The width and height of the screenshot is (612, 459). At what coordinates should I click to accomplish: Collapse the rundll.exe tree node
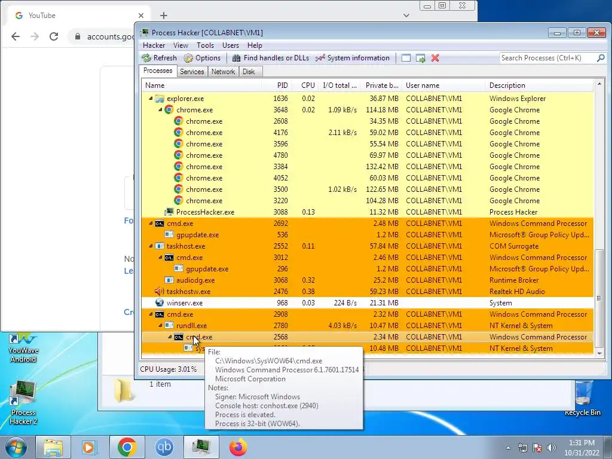[160, 326]
